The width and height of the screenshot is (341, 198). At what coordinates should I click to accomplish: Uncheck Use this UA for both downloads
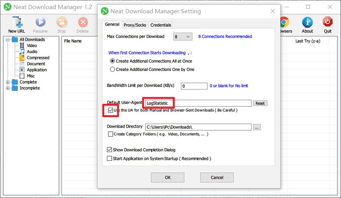point(110,110)
